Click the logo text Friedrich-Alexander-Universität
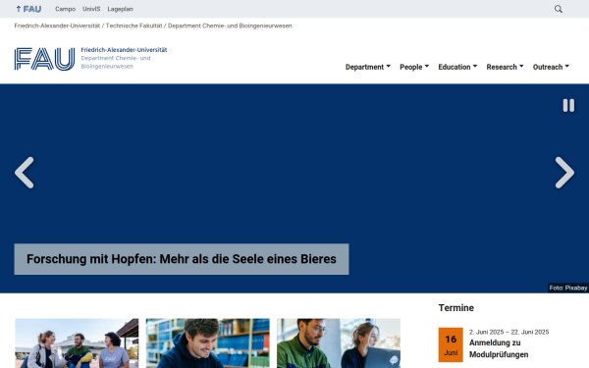589x368 pixels. coord(124,50)
